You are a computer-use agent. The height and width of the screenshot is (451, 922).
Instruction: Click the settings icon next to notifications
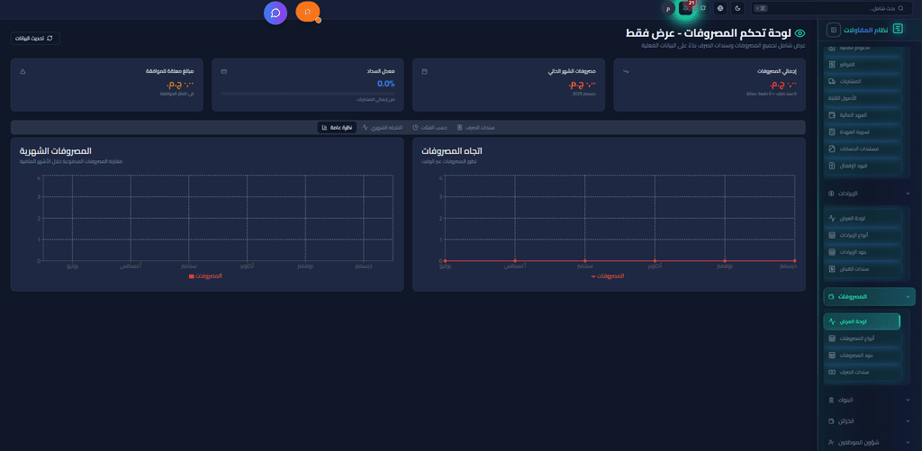pos(703,8)
